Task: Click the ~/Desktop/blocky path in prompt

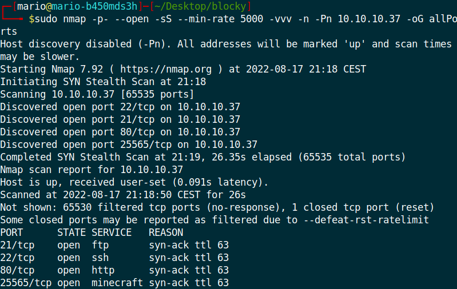Action: tap(201, 6)
